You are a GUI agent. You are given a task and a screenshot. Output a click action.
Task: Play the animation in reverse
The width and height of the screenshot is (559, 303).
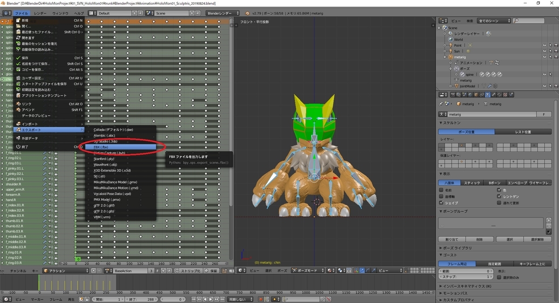[205, 299]
